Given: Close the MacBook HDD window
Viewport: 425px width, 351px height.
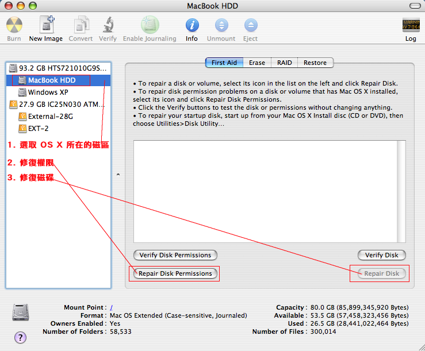Looking at the screenshot, I should pos(9,6).
